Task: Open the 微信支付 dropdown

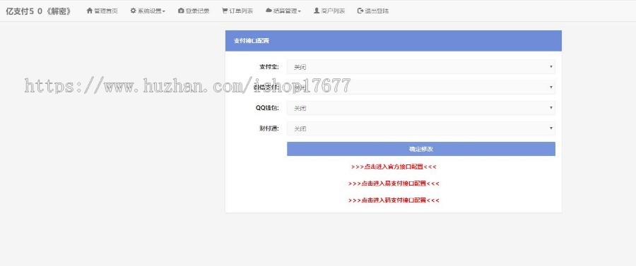Action: pos(421,87)
